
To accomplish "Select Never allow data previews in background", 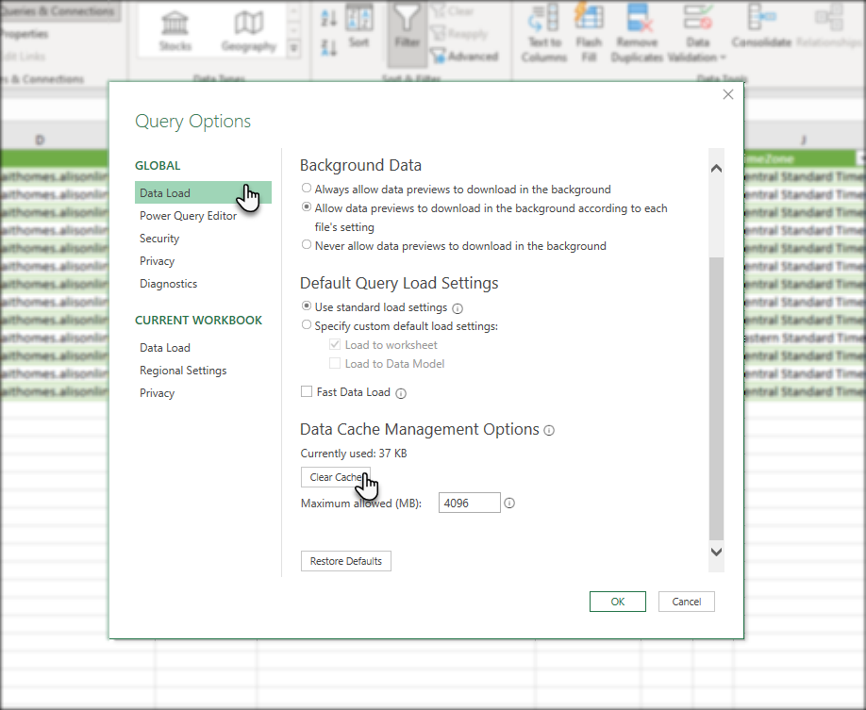I will click(x=307, y=244).
